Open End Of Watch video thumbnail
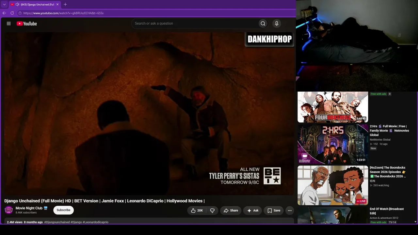418x235 pixels. click(333, 215)
